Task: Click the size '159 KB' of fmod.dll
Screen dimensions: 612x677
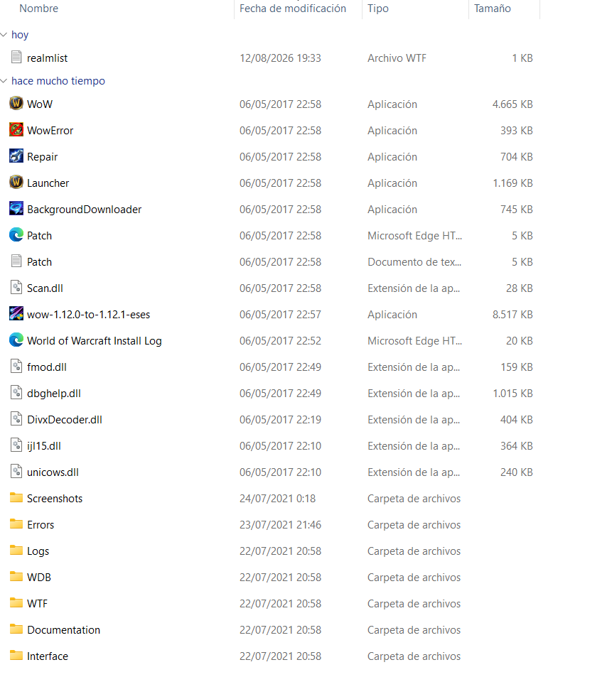Action: (517, 367)
